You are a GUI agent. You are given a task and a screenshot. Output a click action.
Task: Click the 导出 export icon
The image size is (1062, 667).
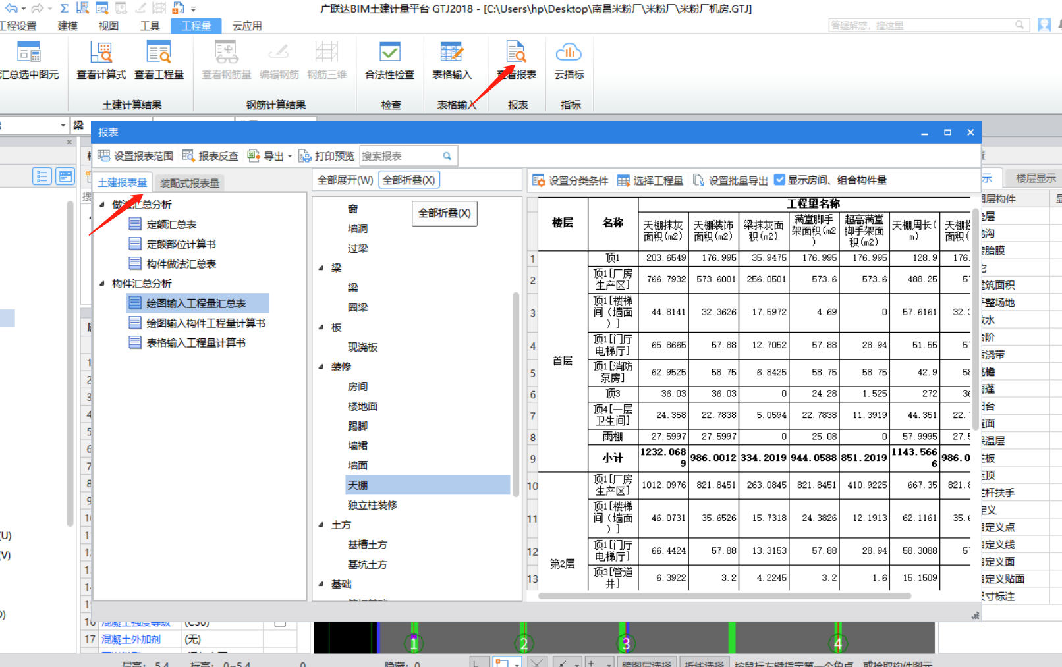(x=254, y=156)
